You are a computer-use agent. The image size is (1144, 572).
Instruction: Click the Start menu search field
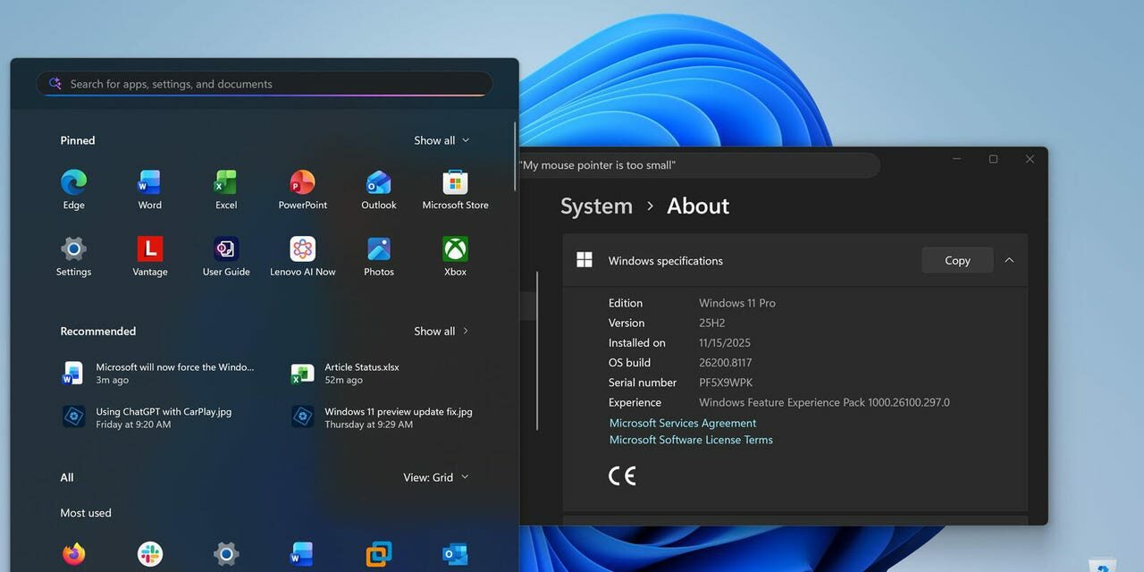point(264,83)
